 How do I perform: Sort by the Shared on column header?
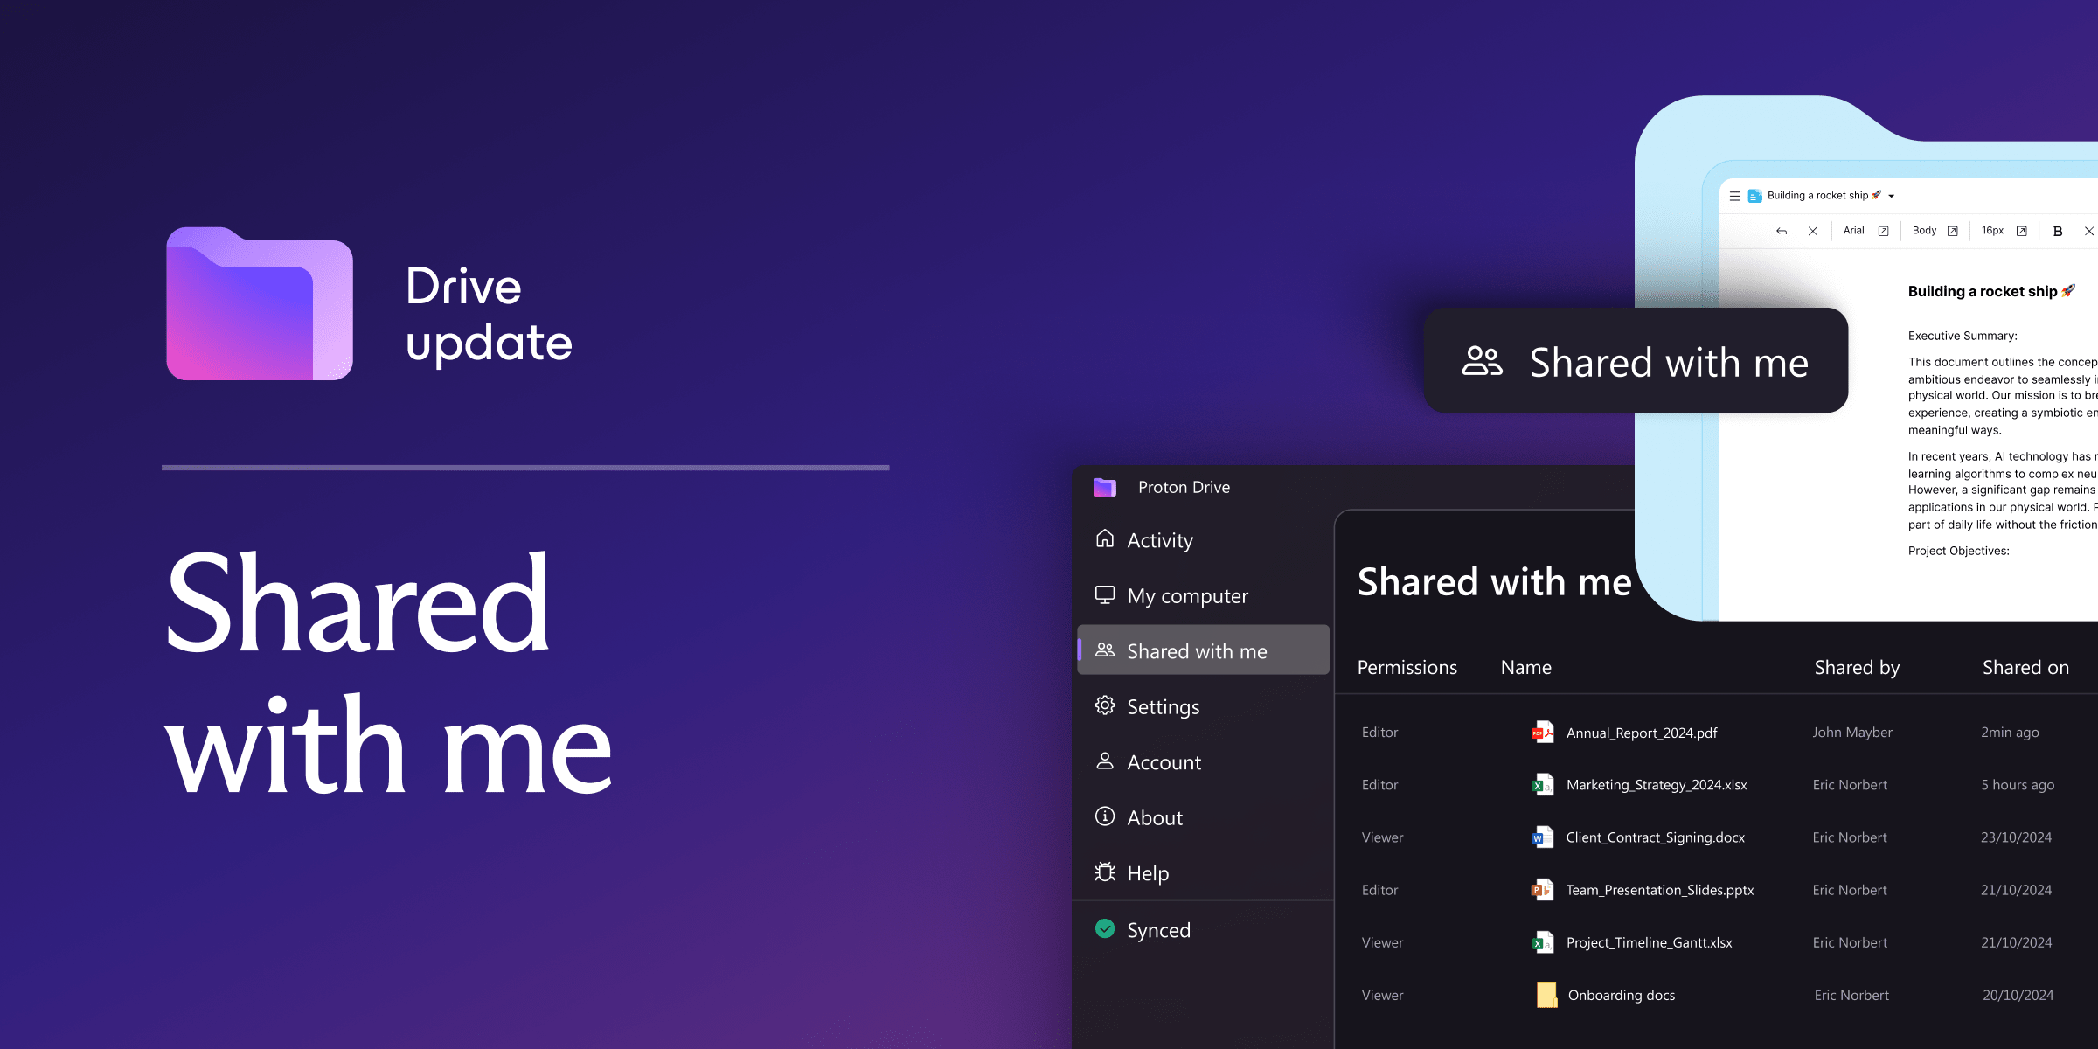[2025, 668]
